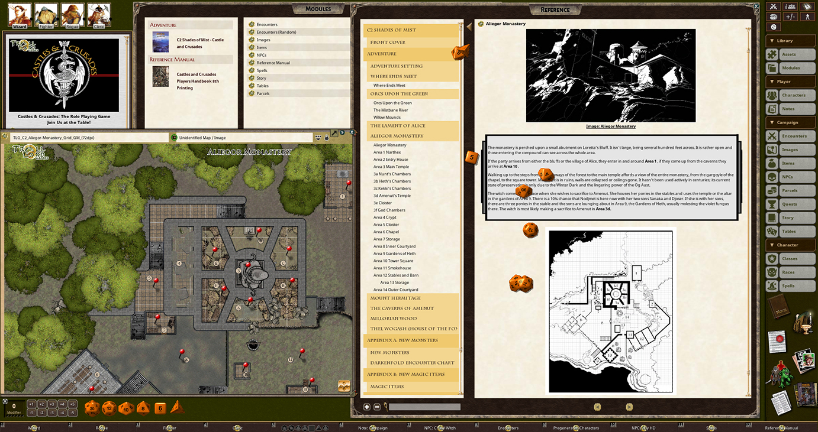Select the Cleric character portrait

(x=99, y=15)
